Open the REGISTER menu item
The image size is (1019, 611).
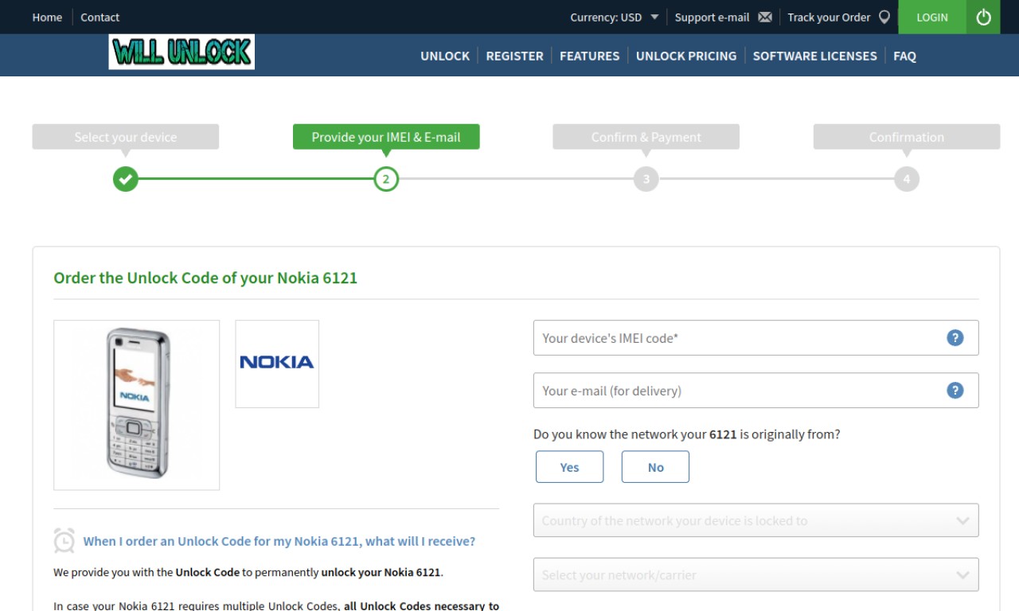514,56
